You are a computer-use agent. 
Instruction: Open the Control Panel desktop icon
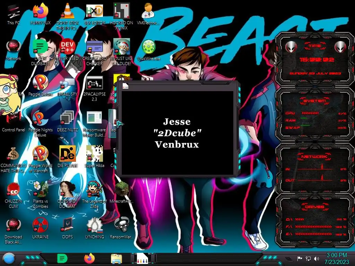coord(14,122)
